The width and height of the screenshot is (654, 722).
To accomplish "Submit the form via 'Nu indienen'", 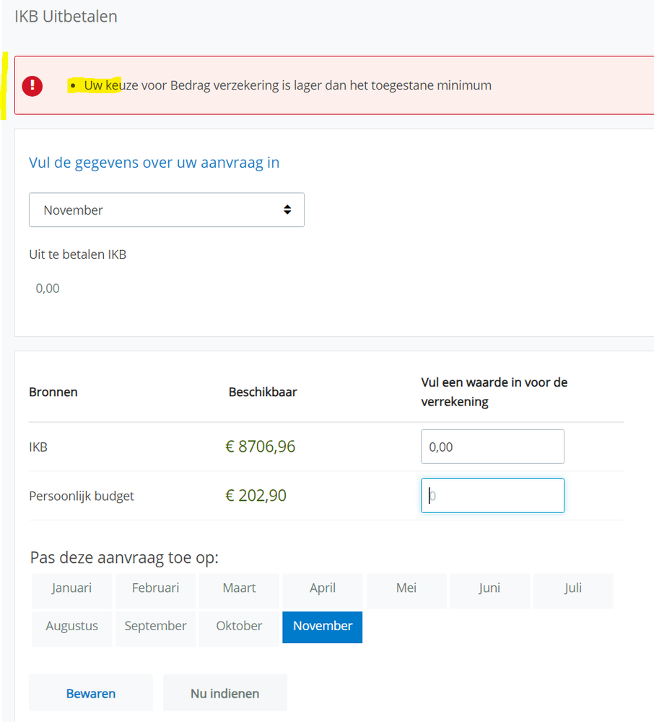I will pos(224,692).
